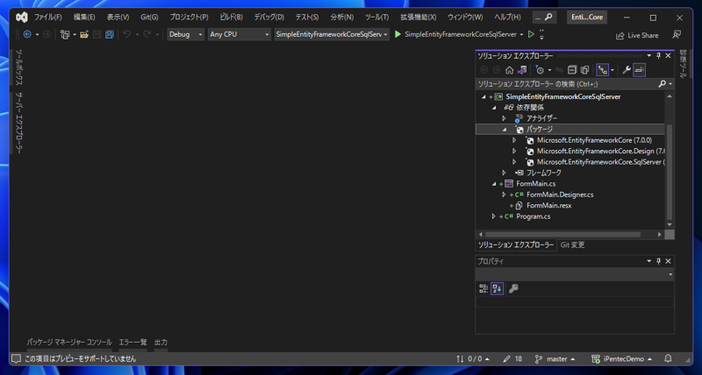Expand the フレームワーク node

pyautogui.click(x=504, y=173)
